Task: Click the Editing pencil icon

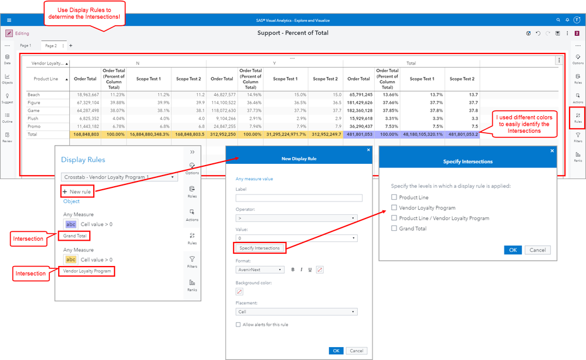Action: coord(9,33)
